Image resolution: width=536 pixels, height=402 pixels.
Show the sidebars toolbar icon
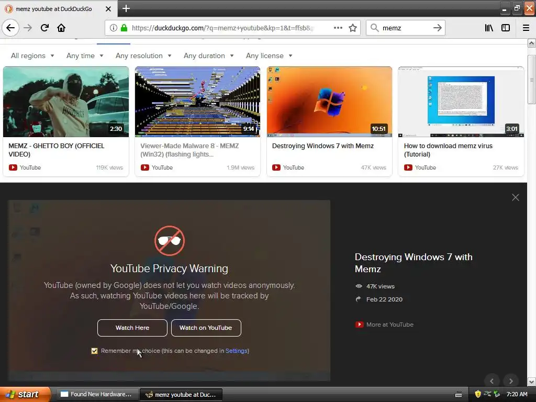506,28
